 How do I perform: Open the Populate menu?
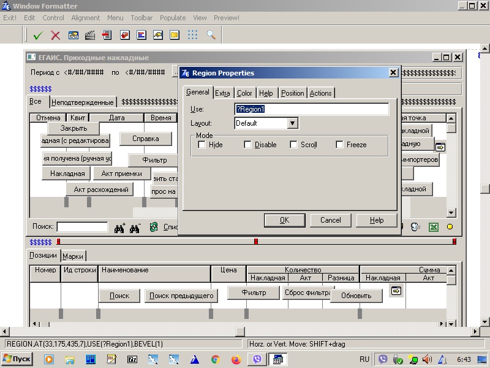coord(173,18)
